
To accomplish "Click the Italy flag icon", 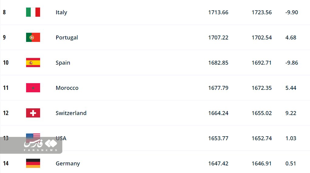I will 33,12.
